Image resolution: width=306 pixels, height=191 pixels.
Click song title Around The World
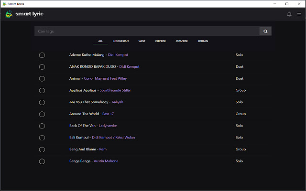coord(84,114)
